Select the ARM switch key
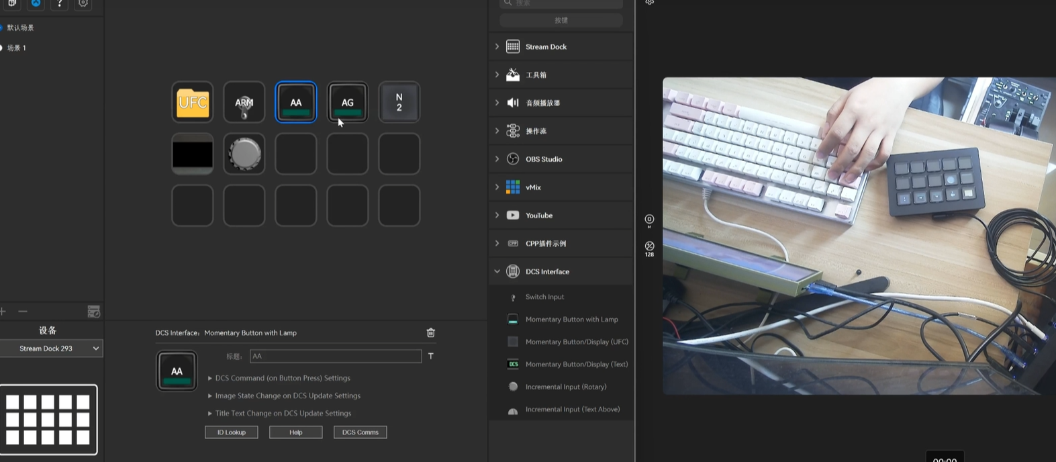The width and height of the screenshot is (1056, 462). coord(244,102)
